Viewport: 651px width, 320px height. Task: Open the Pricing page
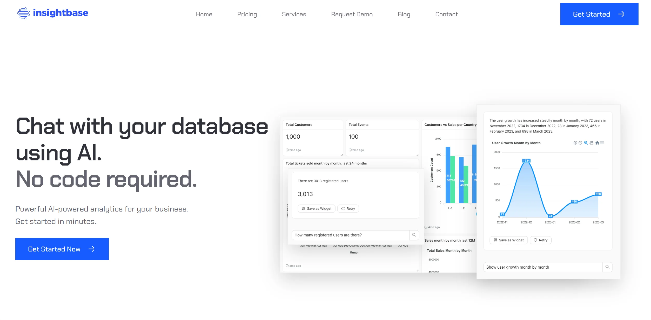click(247, 14)
